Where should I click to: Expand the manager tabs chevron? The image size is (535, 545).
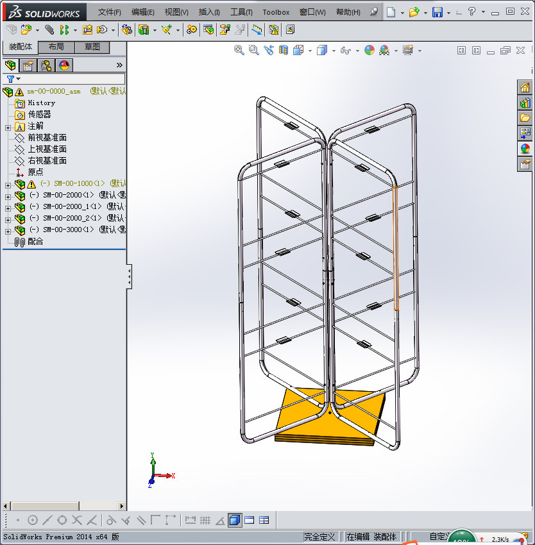tap(119, 65)
